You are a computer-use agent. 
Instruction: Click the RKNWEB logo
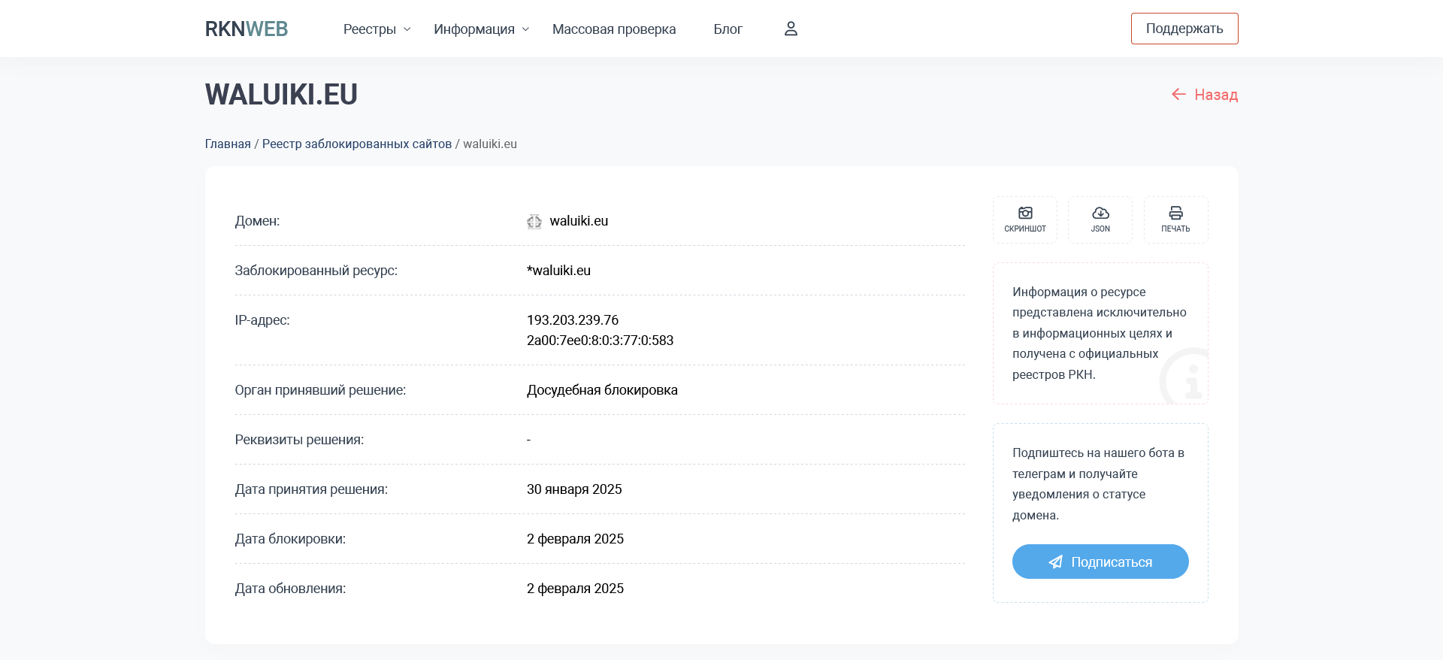[247, 29]
